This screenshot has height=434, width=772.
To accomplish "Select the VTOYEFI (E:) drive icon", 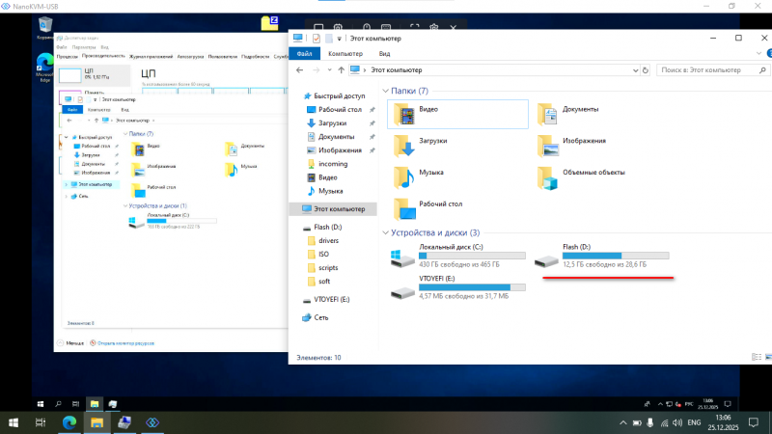I will (x=402, y=287).
